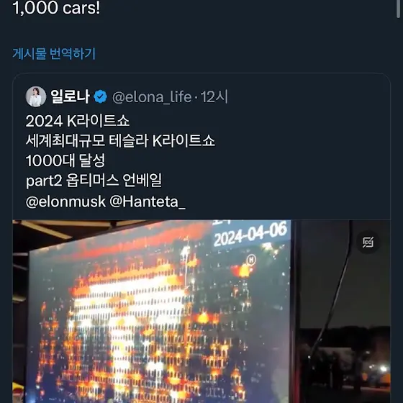The image size is (403, 403).
Task: Select the '2024 K라이트쇼' text line
Action: click(78, 121)
